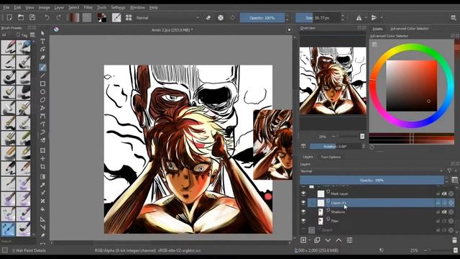This screenshot has width=460, height=259.
Task: Add a new paint layer
Action: tap(303, 240)
